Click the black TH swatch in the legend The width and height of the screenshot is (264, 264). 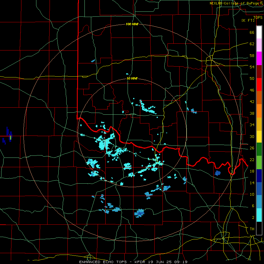259,228
